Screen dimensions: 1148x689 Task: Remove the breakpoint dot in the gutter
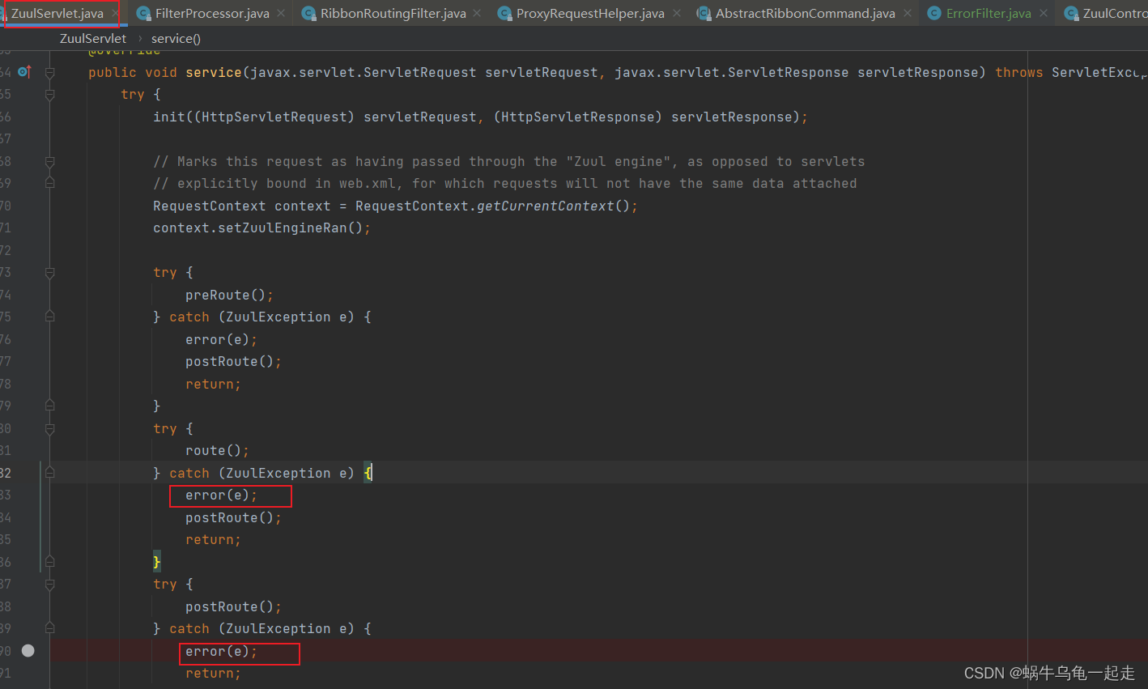click(x=28, y=651)
